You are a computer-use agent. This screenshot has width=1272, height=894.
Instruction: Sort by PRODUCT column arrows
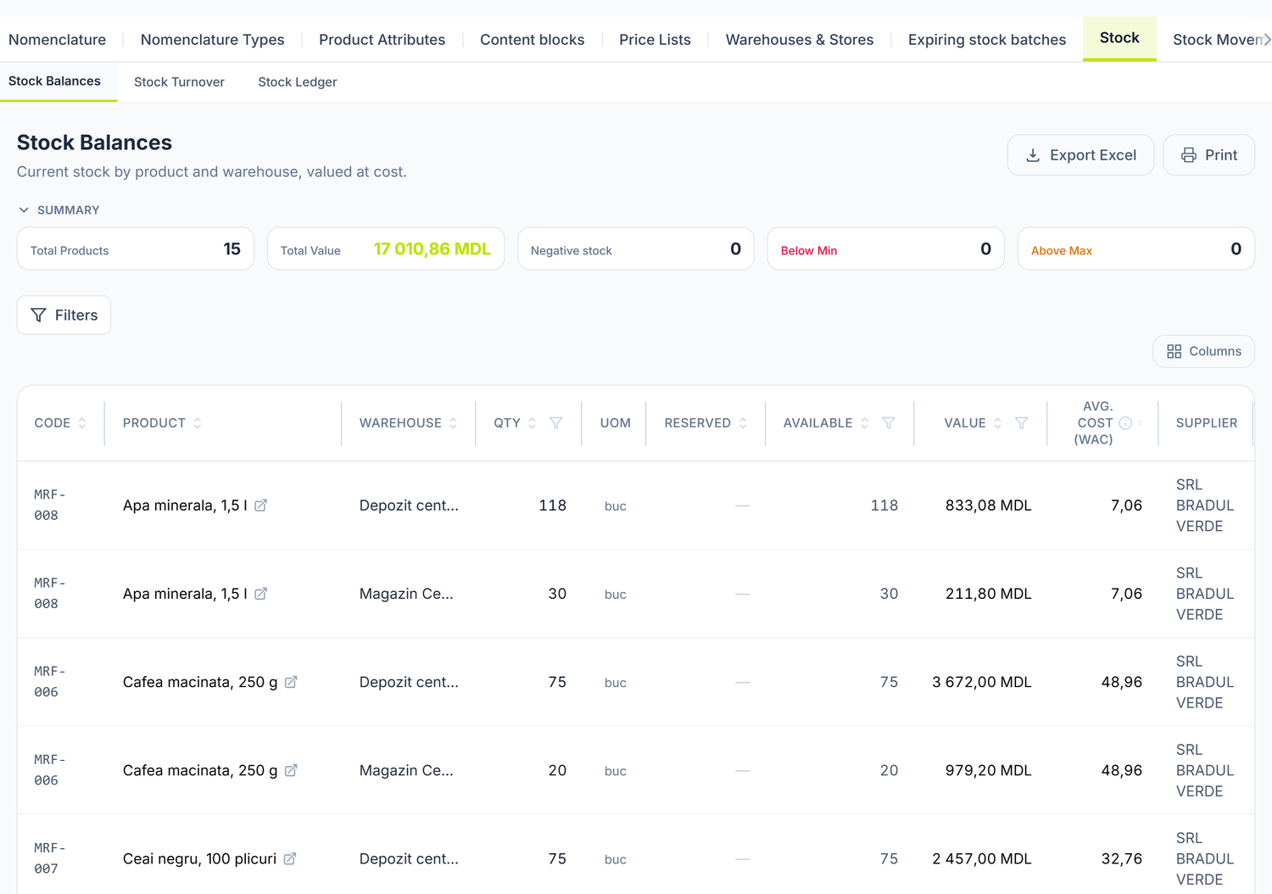tap(198, 422)
